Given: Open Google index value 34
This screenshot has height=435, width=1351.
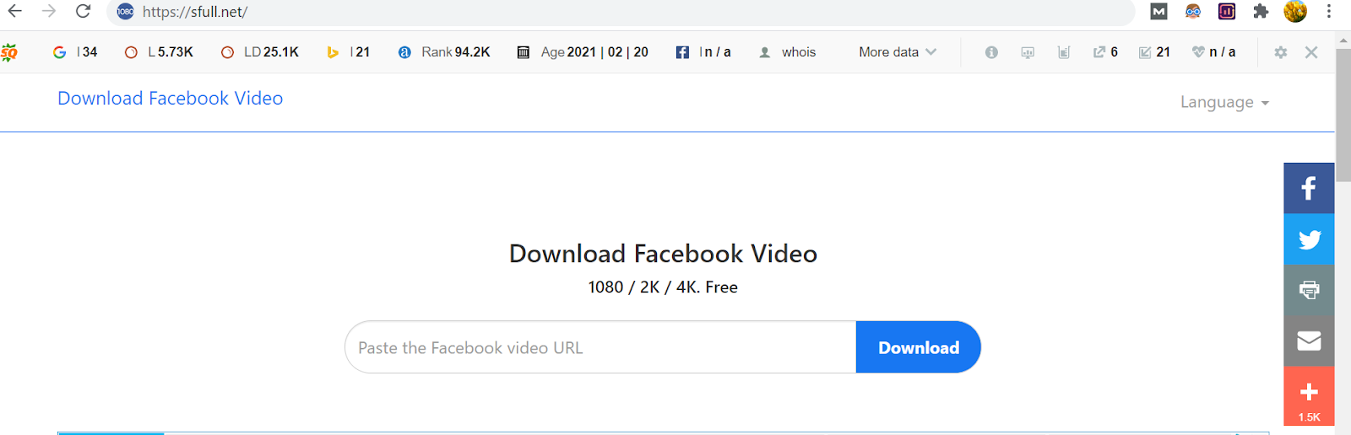Looking at the screenshot, I should click(x=75, y=52).
